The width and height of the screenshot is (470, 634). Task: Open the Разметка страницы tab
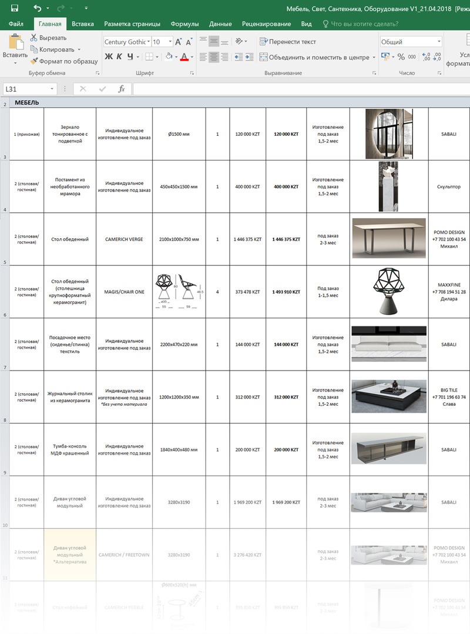click(x=132, y=24)
